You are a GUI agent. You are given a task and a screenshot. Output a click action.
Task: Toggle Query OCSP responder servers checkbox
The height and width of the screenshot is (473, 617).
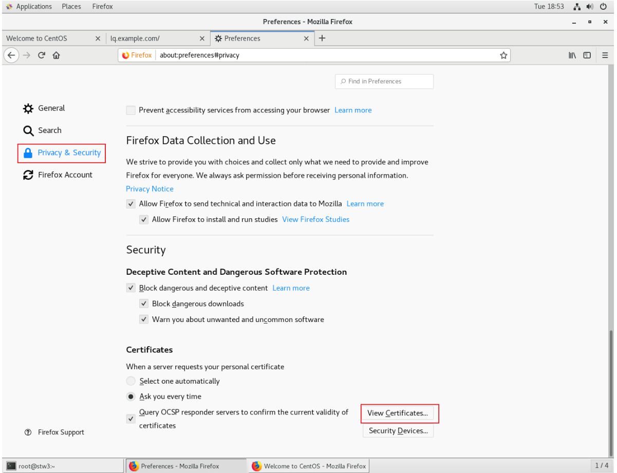click(x=131, y=419)
